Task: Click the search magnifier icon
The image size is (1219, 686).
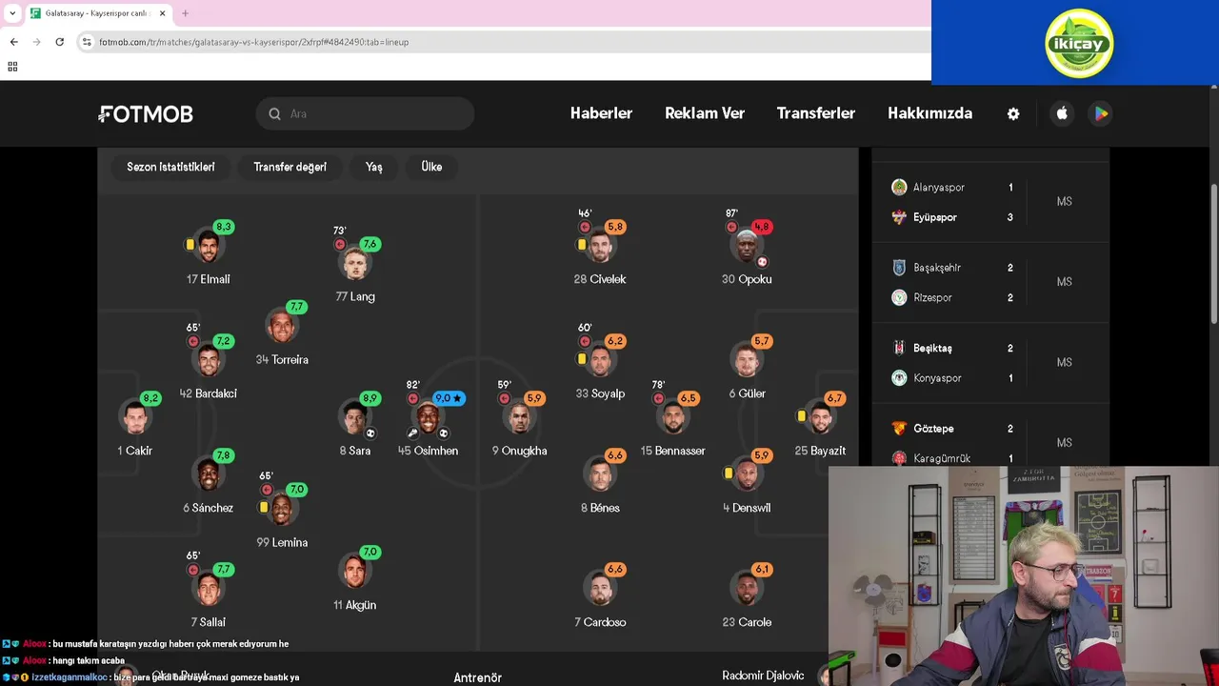Action: click(274, 113)
